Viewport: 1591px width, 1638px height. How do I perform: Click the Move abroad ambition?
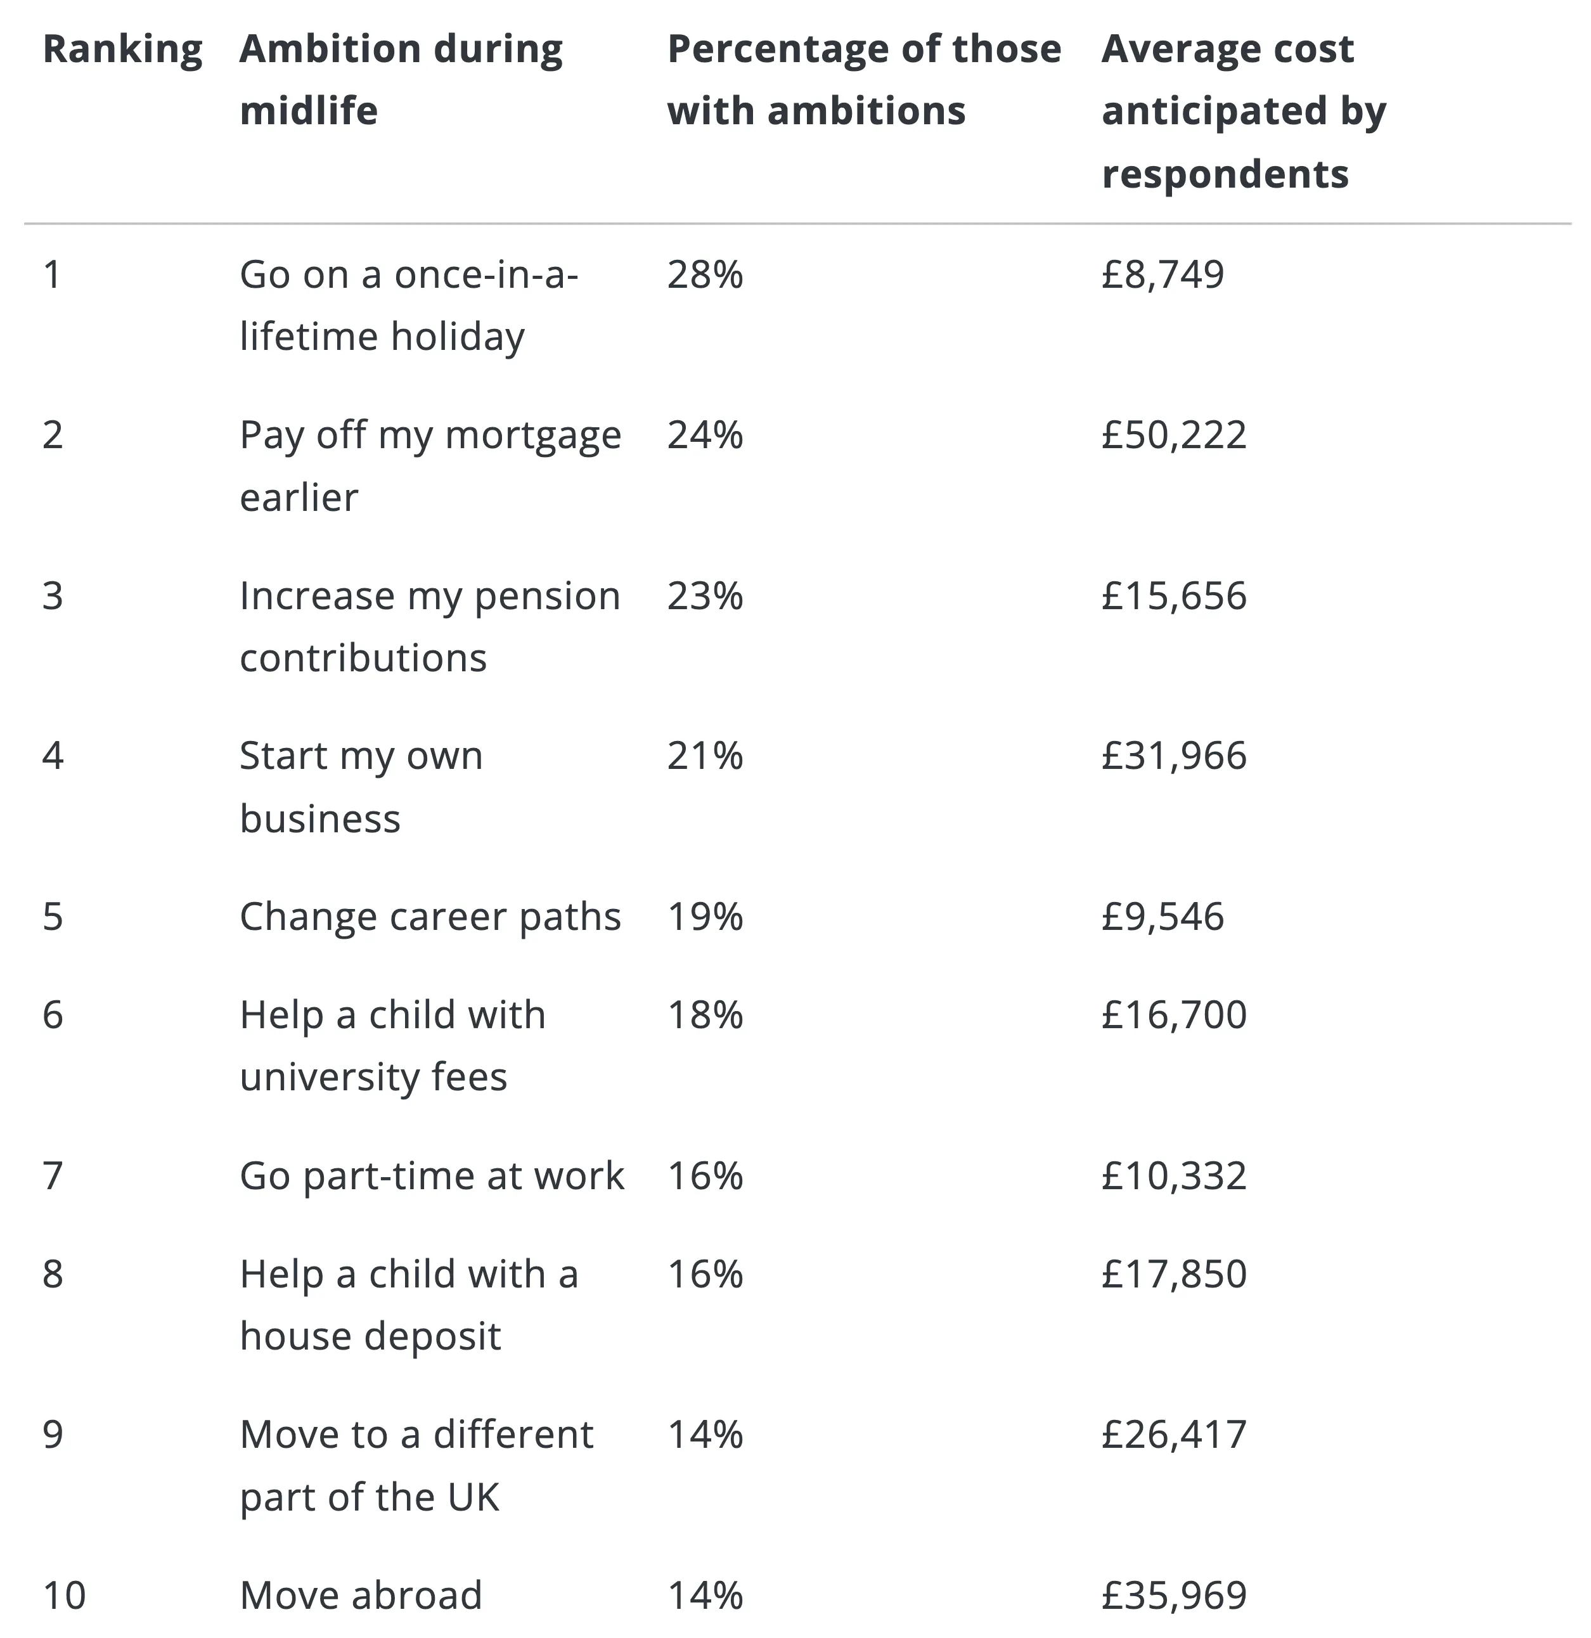361,1594
